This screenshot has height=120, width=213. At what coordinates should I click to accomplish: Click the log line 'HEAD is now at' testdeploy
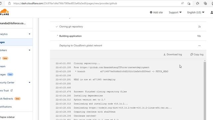[x=95, y=79]
